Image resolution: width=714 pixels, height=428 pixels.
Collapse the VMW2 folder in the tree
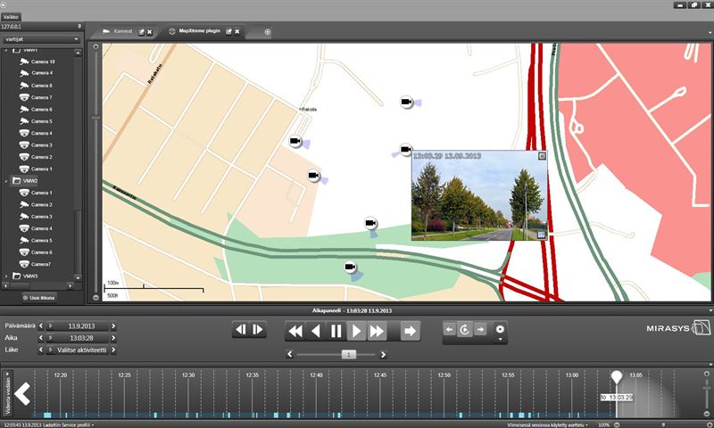pos(7,180)
